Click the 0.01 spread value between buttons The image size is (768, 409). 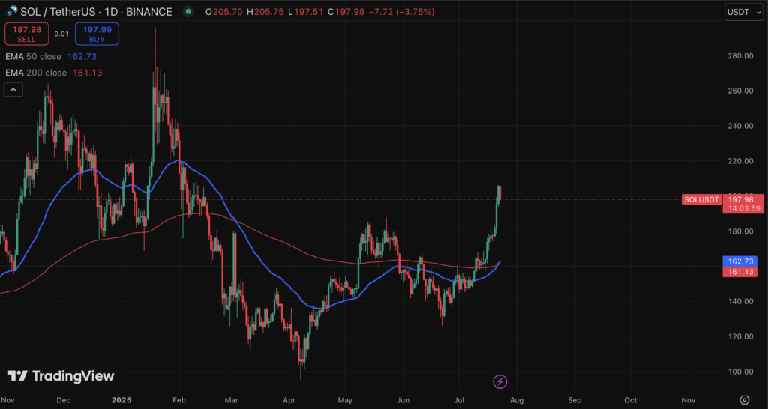pos(61,34)
